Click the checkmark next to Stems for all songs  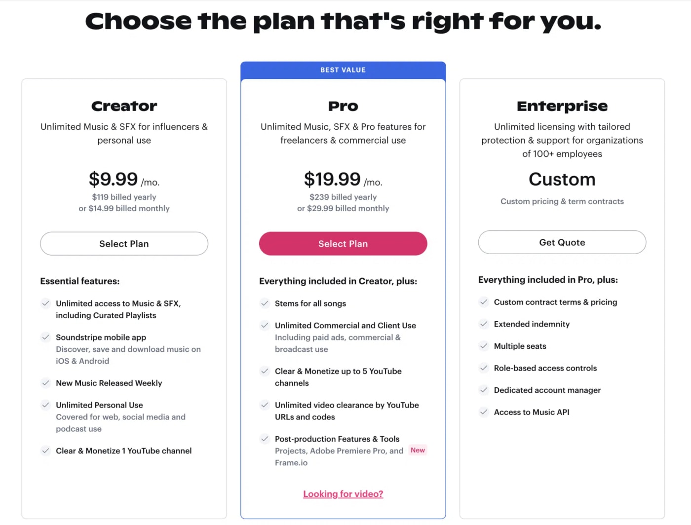265,303
